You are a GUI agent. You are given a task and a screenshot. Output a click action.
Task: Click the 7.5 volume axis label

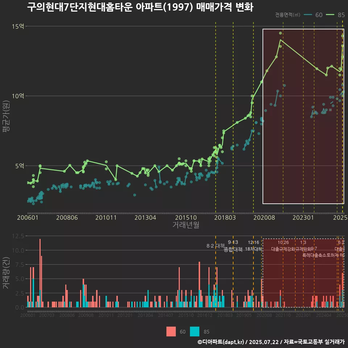pyautogui.click(x=20, y=265)
